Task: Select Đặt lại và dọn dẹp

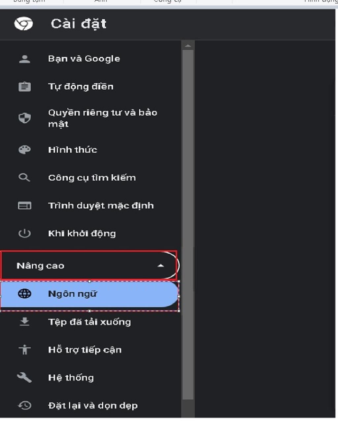Action: tap(93, 405)
